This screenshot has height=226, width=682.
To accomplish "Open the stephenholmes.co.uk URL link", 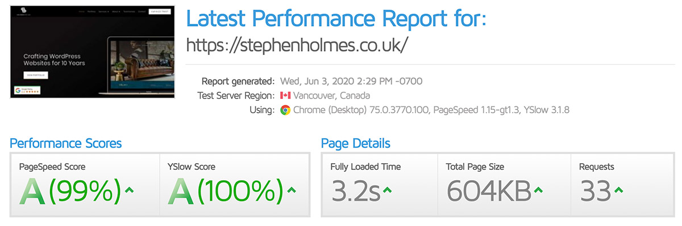I will tap(297, 45).
